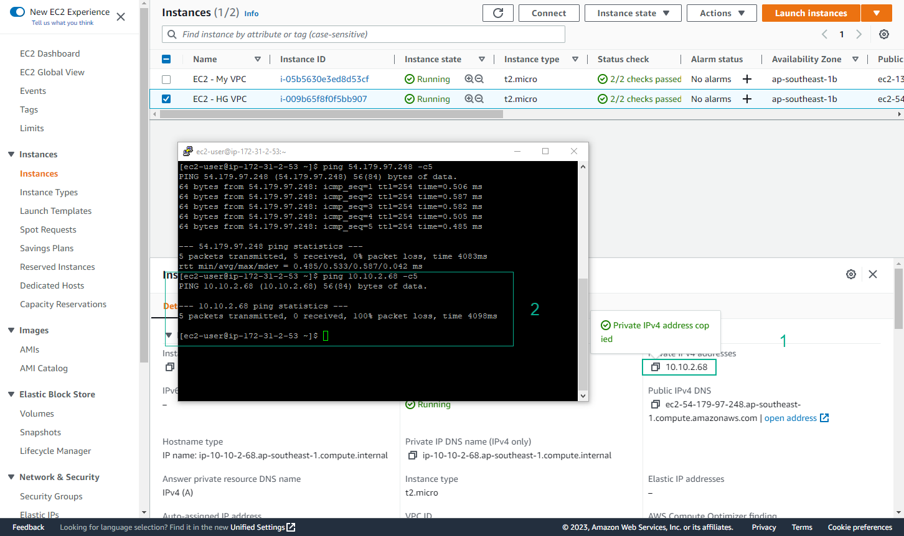This screenshot has width=904, height=536.
Task: Toggle the New EC2 Experience switch
Action: (17, 12)
